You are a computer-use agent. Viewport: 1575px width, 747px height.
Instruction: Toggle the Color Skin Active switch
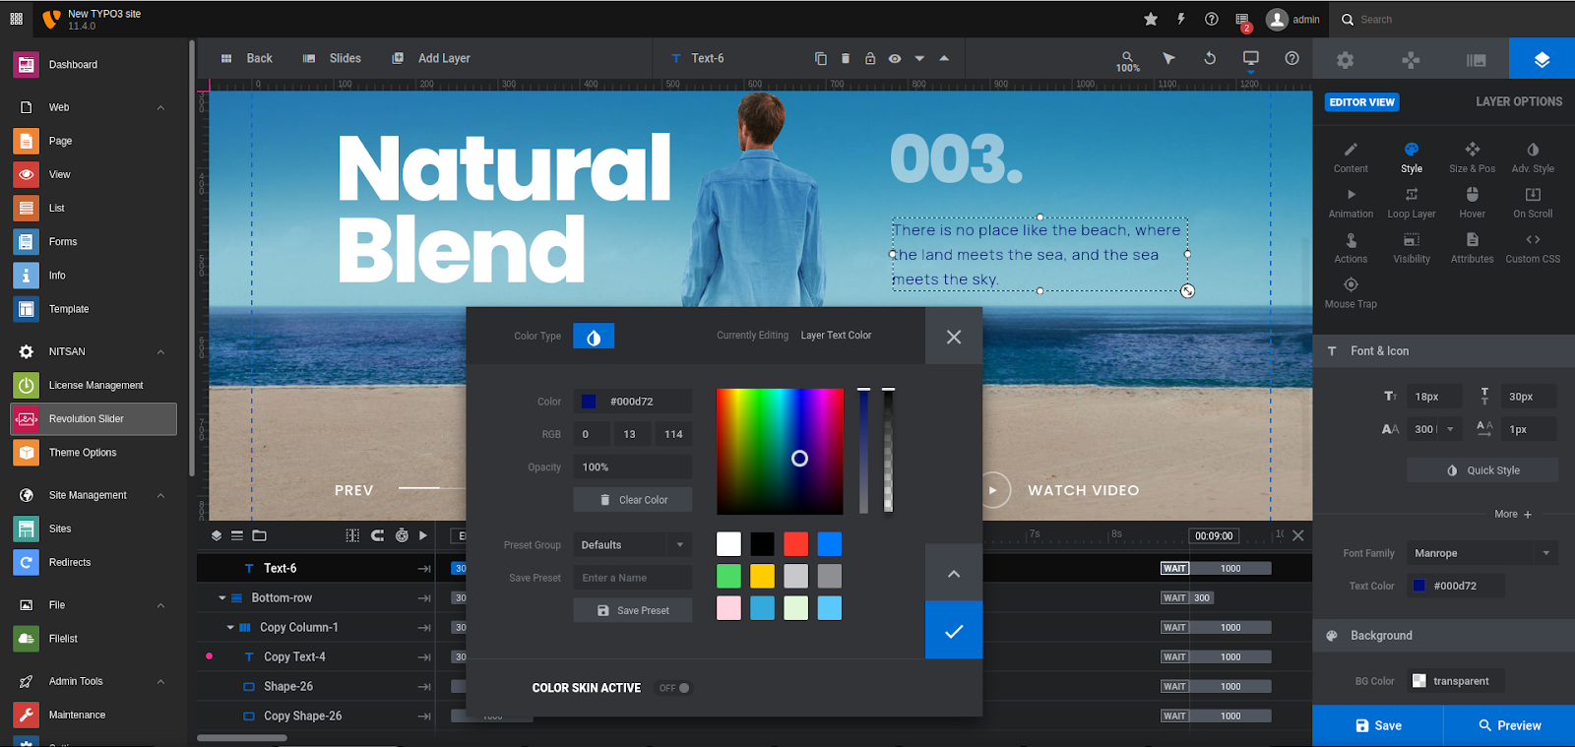[675, 688]
